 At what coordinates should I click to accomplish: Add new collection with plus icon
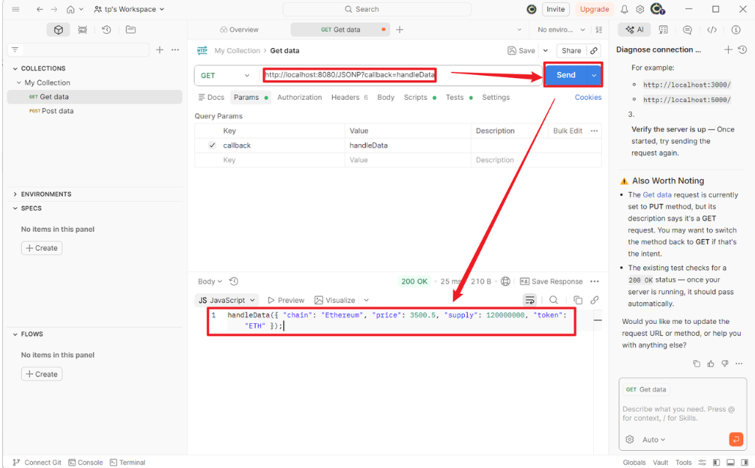pyautogui.click(x=160, y=49)
